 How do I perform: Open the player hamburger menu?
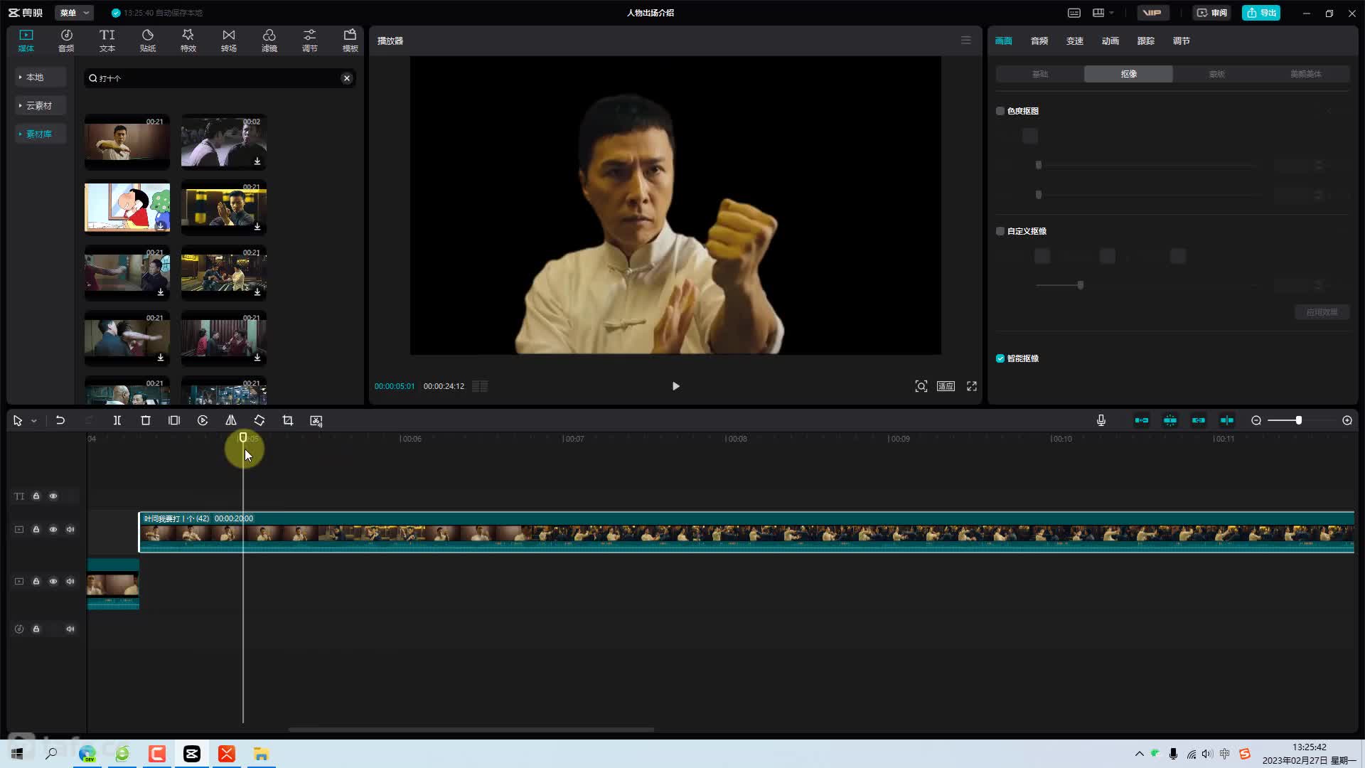[x=965, y=41]
